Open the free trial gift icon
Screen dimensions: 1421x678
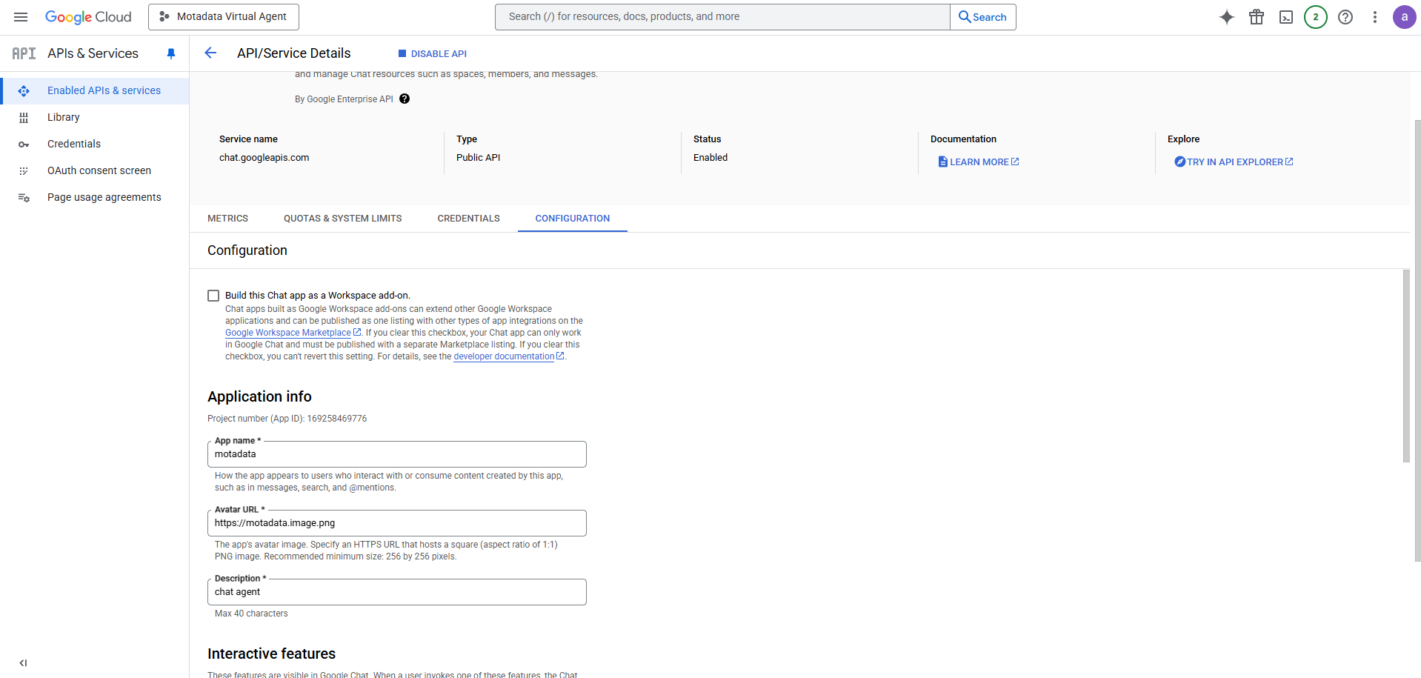click(1257, 17)
